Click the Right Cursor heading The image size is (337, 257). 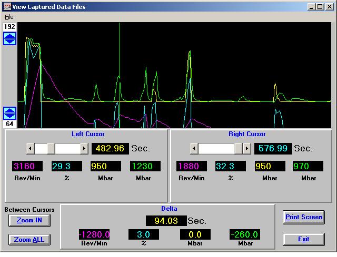(x=247, y=134)
